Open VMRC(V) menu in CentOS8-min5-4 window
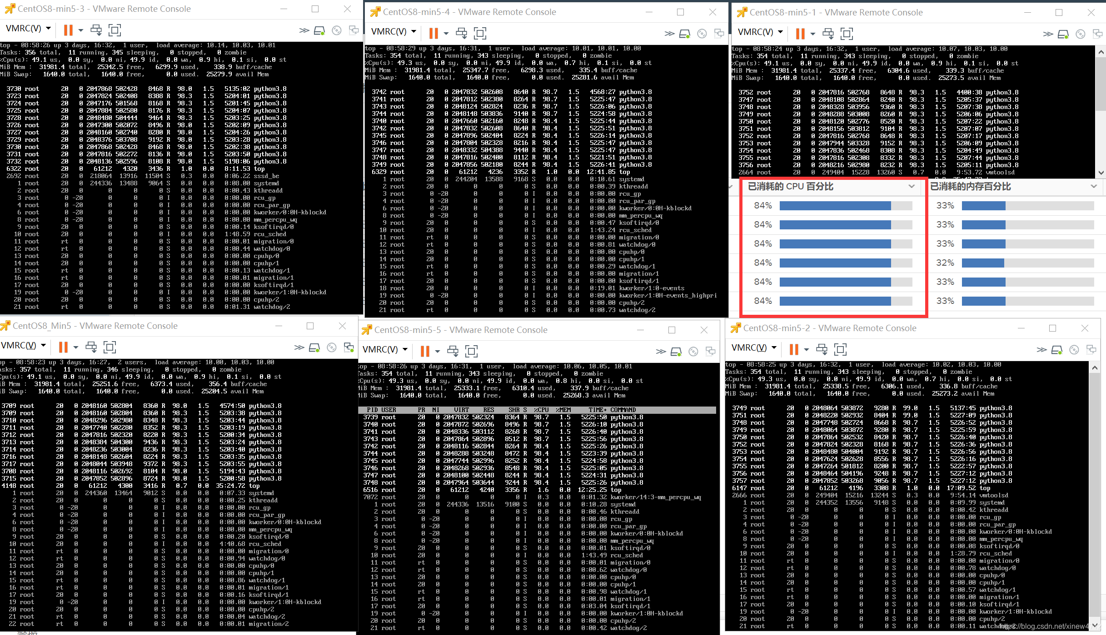 pyautogui.click(x=394, y=31)
